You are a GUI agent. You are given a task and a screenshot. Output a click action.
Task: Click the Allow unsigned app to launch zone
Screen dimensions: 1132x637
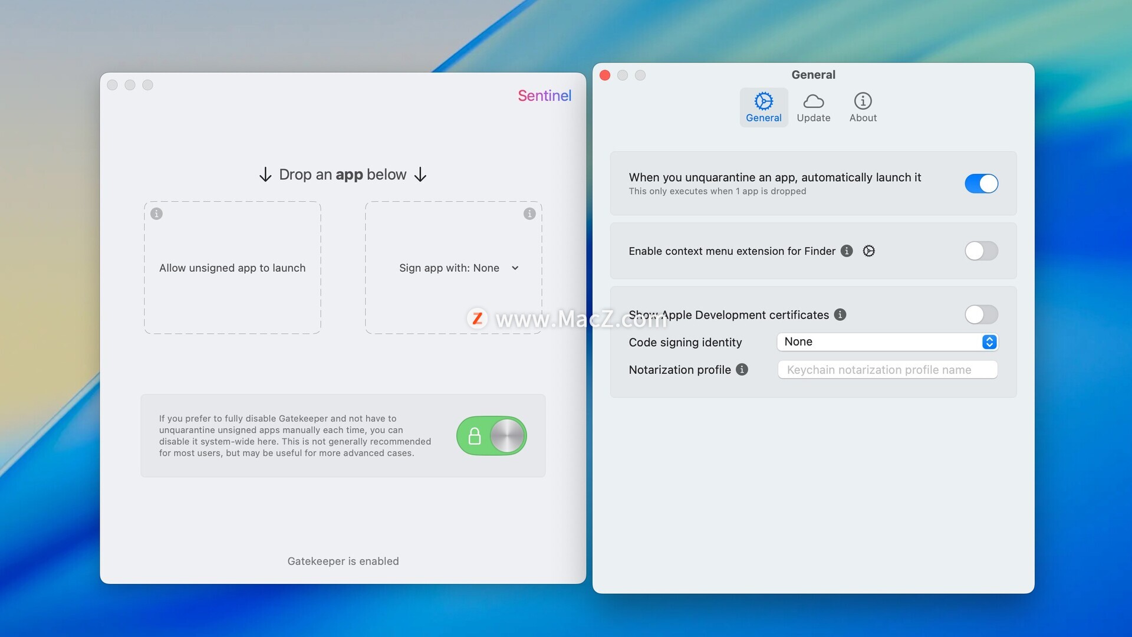click(232, 268)
